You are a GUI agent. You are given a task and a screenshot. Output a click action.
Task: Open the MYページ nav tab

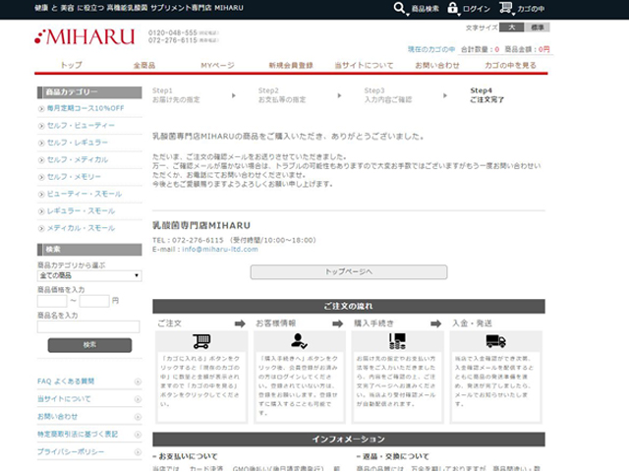coord(217,65)
